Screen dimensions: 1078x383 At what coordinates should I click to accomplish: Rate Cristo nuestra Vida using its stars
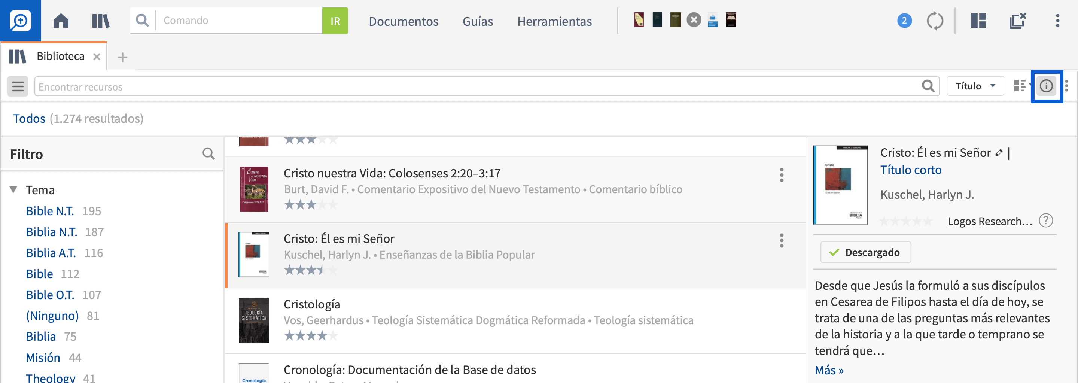pos(311,205)
